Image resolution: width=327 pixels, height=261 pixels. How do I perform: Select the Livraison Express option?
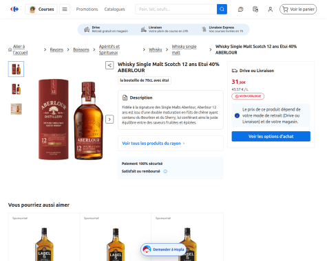click(222, 30)
